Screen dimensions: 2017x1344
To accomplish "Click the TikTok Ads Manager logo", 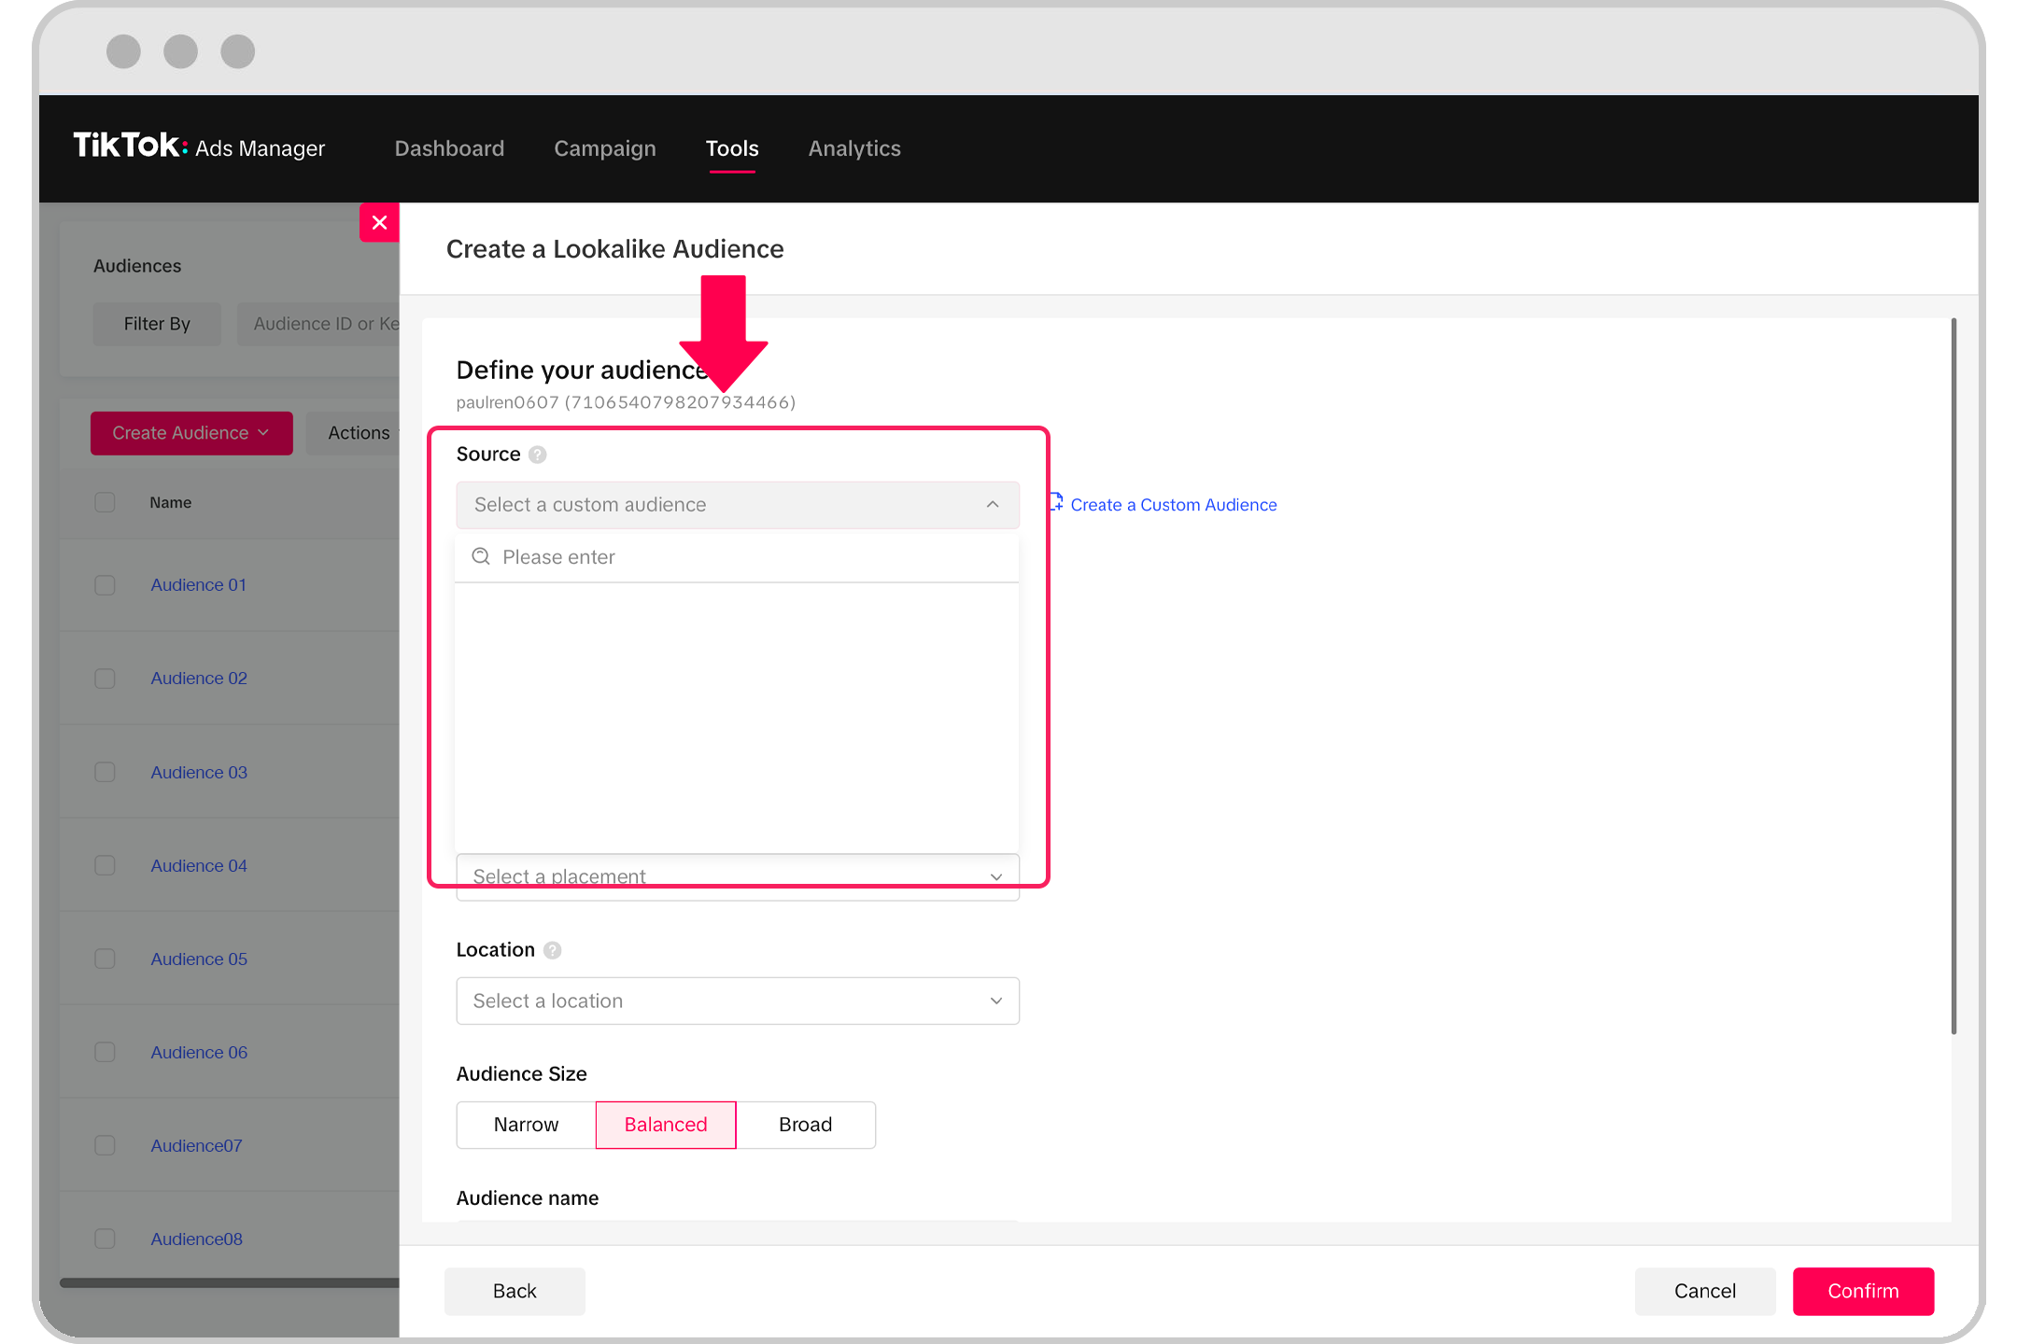I will pos(199,147).
